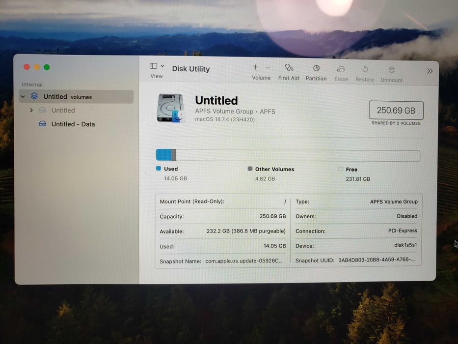Click 'SHARED BY 5 VOLUMES' label
The image size is (458, 344).
click(396, 123)
